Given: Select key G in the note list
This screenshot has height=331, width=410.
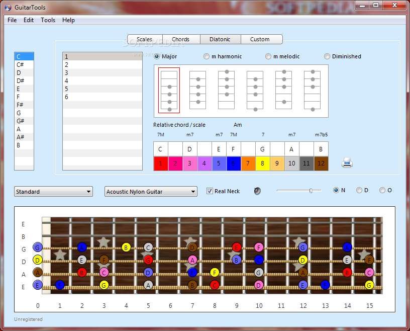Looking at the screenshot, I should click(24, 113).
